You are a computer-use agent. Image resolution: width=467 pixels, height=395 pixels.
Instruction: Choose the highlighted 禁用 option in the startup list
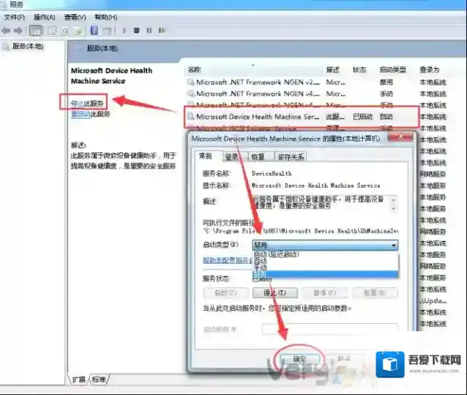point(325,274)
